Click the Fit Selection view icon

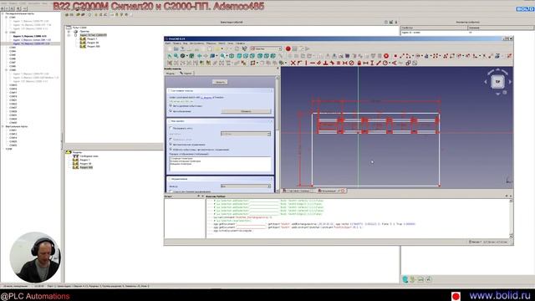click(x=176, y=56)
